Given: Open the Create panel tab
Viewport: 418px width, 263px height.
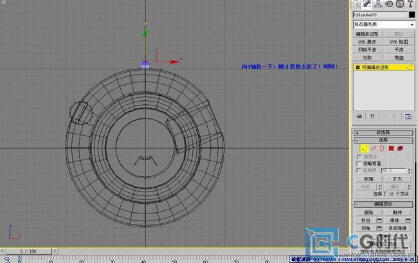Looking at the screenshot, I should click(x=356, y=4).
